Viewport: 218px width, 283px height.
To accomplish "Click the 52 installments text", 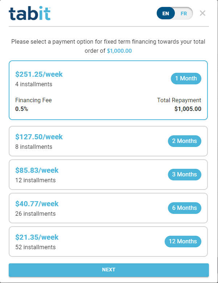I will 36,247.
